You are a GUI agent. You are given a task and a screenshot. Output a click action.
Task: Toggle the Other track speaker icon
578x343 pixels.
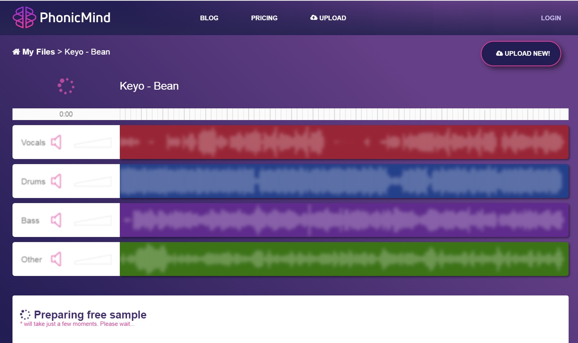[56, 259]
